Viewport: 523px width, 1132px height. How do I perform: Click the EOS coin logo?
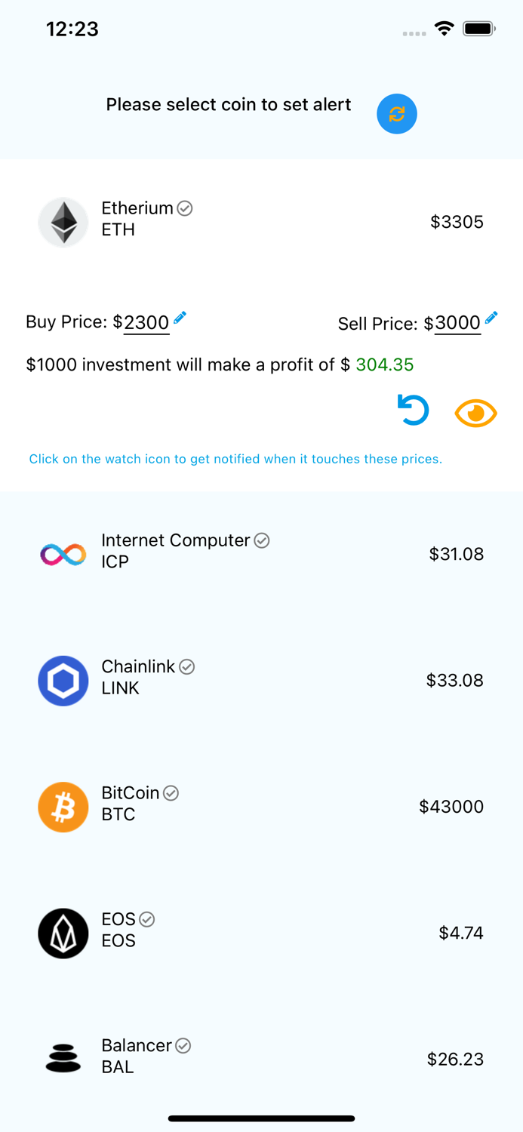[63, 933]
